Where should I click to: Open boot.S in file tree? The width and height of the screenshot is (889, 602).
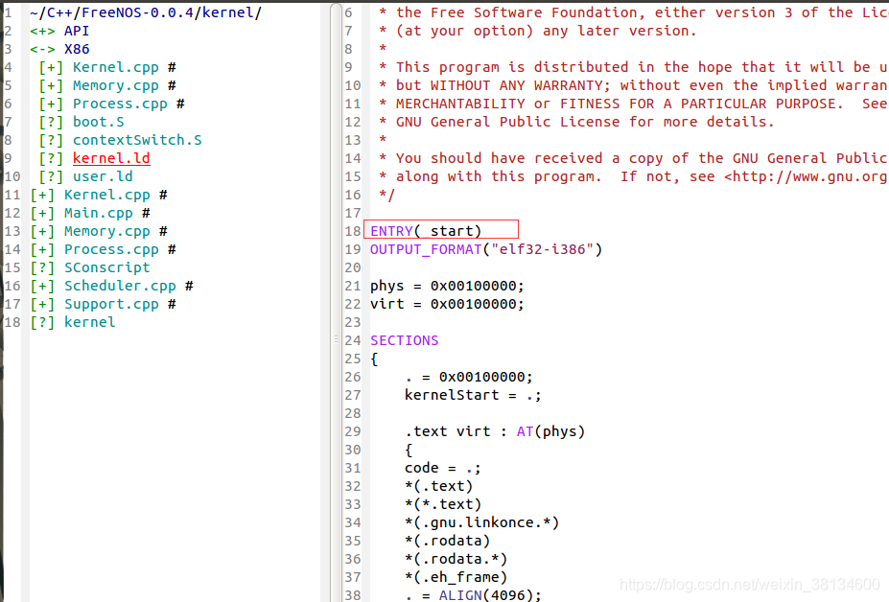[x=98, y=122]
